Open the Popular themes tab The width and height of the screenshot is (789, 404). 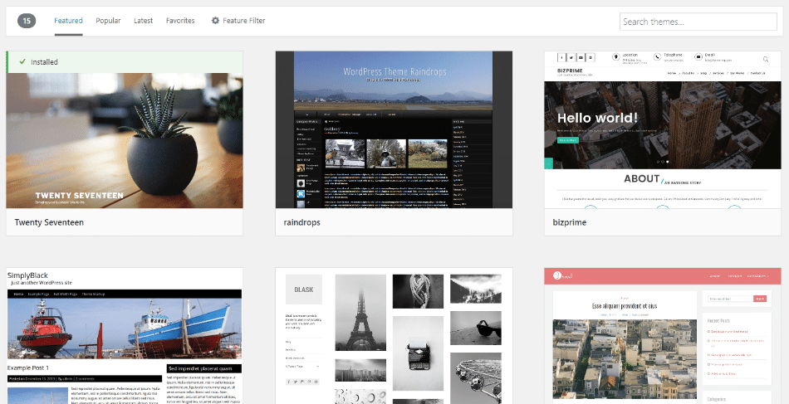pos(108,21)
